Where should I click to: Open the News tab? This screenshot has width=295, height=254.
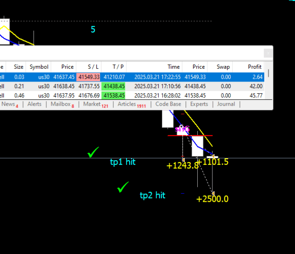[x=9, y=104]
